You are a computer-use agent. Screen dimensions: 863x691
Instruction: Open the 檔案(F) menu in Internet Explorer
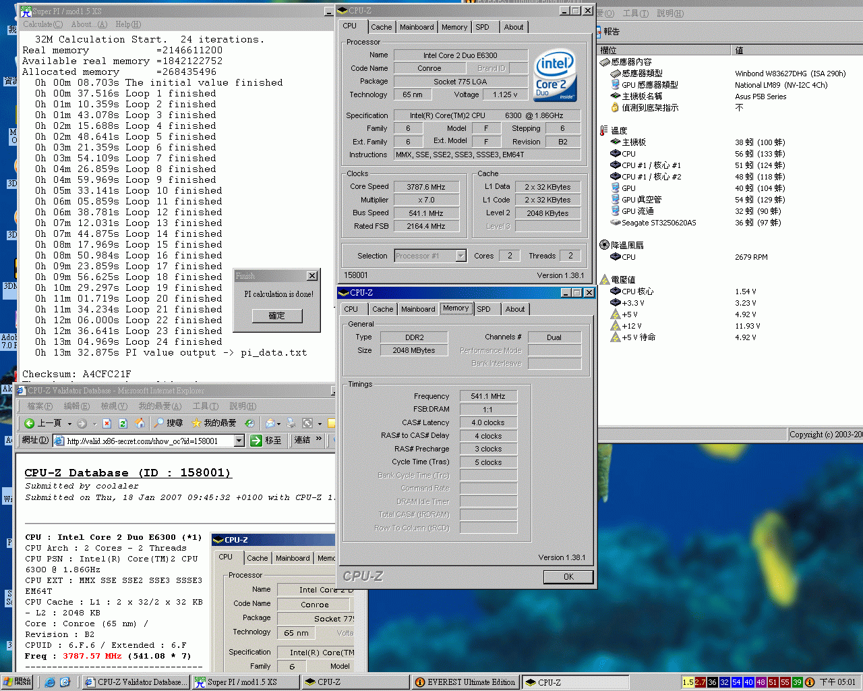[40, 406]
